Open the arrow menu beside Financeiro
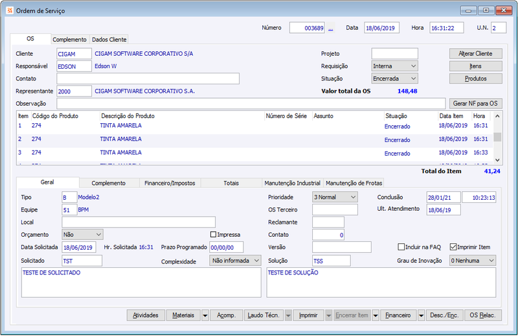518x336 pixels. (421, 315)
